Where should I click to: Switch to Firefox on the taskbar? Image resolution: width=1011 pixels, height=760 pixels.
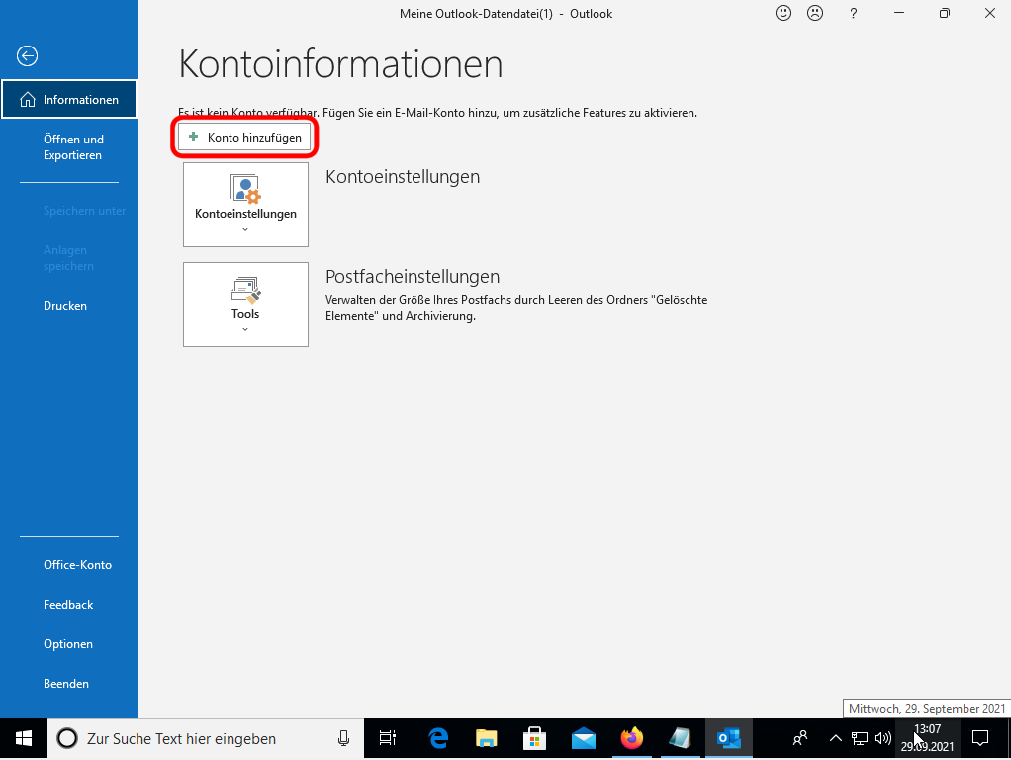(x=632, y=738)
